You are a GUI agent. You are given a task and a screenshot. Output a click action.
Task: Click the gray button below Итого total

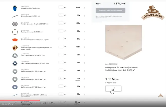tap(110, 10)
